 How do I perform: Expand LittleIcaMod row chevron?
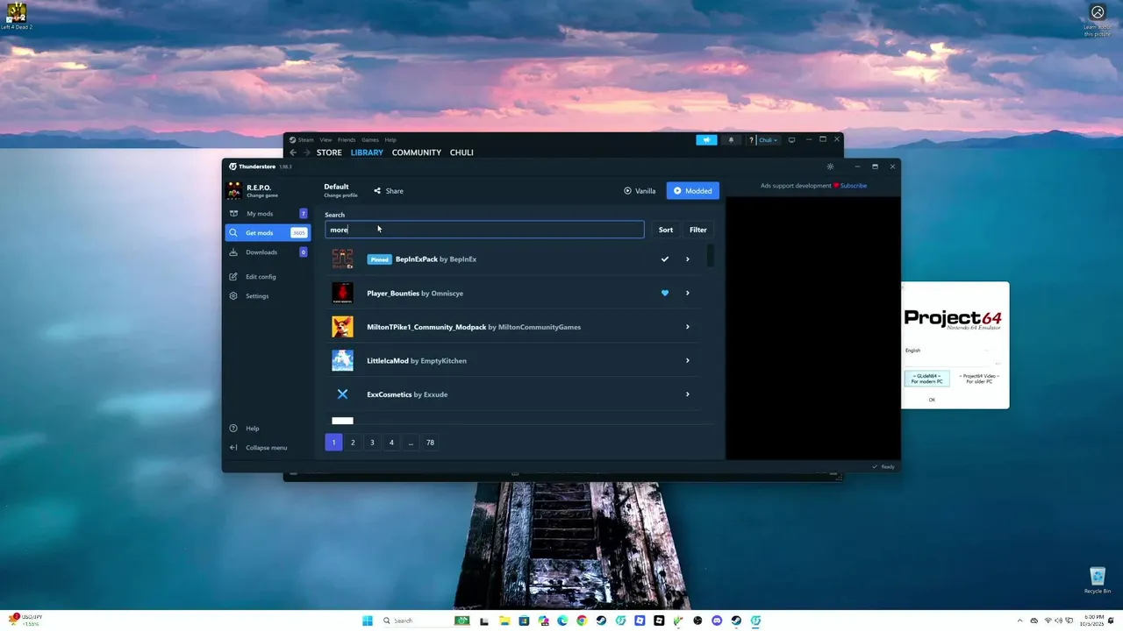(x=687, y=360)
